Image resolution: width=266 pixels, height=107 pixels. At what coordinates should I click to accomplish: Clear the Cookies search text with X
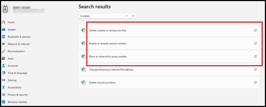pos(127,16)
